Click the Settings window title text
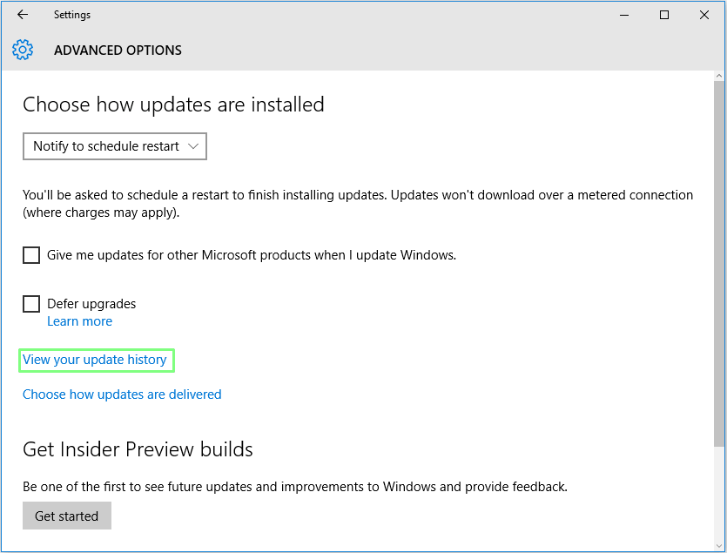 tap(71, 15)
